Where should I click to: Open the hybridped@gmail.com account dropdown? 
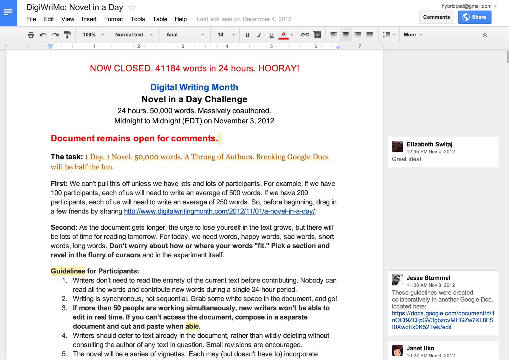469,6
